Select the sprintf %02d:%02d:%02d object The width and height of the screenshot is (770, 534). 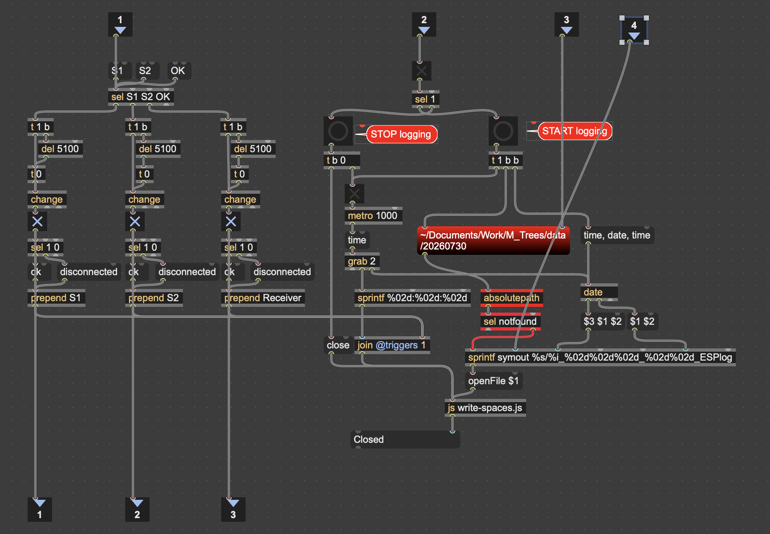tap(413, 298)
